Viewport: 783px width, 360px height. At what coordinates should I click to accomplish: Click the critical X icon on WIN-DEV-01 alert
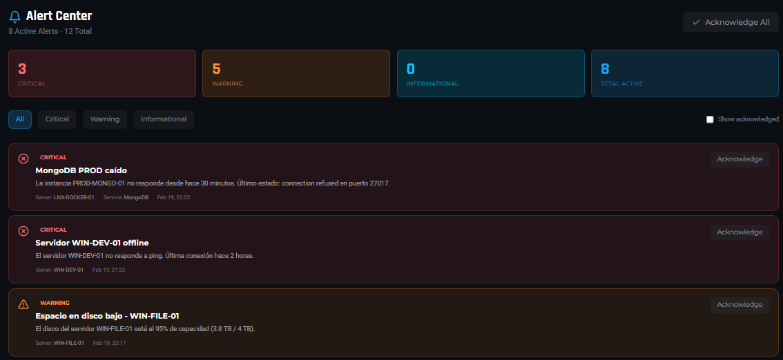(23, 231)
